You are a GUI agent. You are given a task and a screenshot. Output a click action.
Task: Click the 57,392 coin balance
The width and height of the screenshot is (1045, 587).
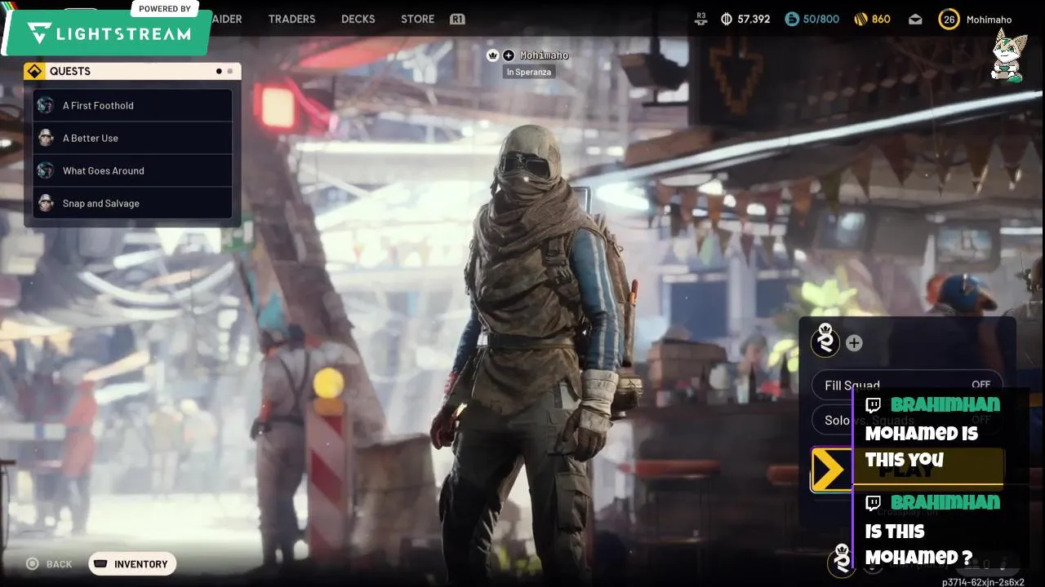coord(754,19)
